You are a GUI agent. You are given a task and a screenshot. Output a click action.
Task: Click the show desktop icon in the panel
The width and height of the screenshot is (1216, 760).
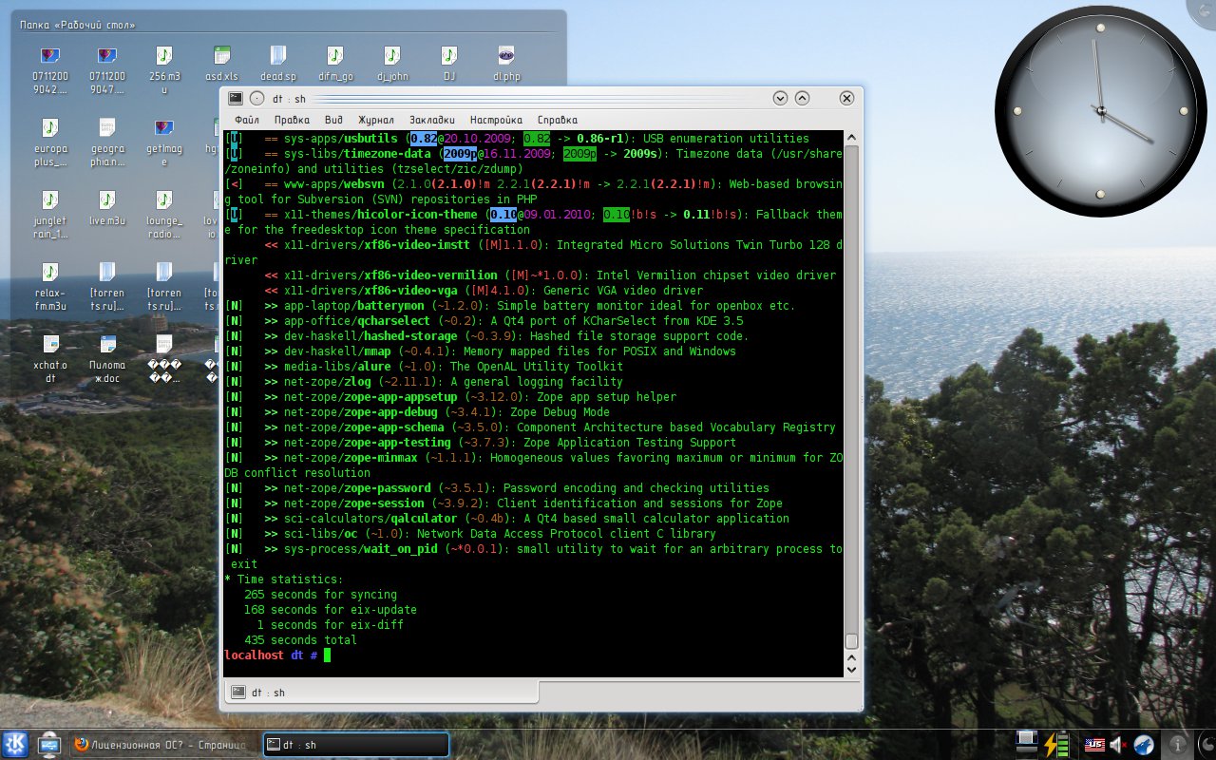(48, 745)
